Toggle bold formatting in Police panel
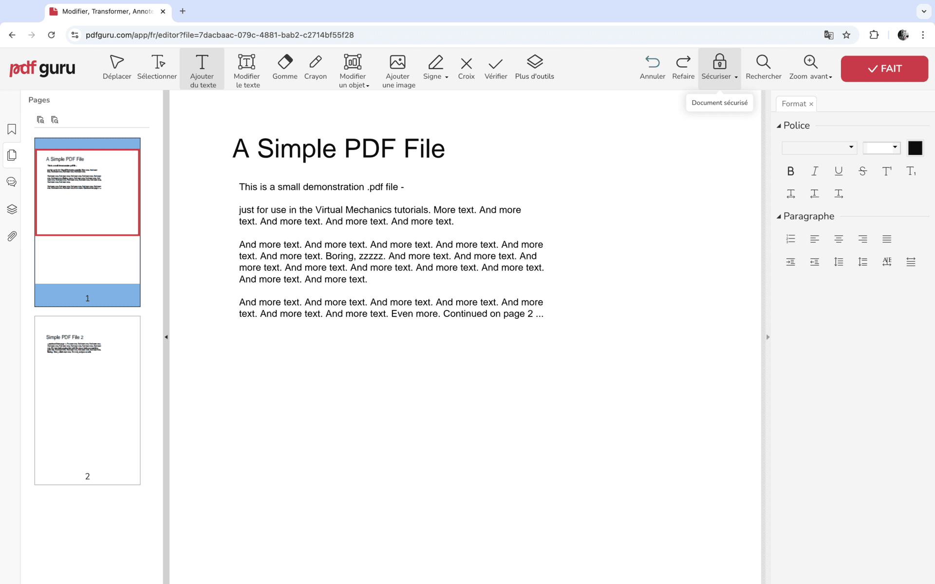Screen dimensions: 935x584 790,171
